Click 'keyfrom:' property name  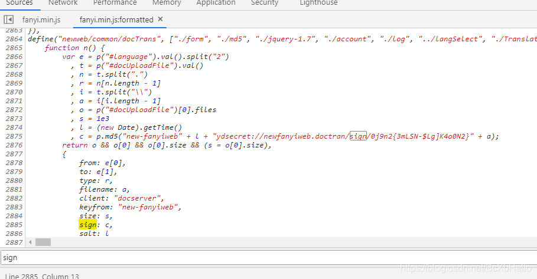click(96, 207)
